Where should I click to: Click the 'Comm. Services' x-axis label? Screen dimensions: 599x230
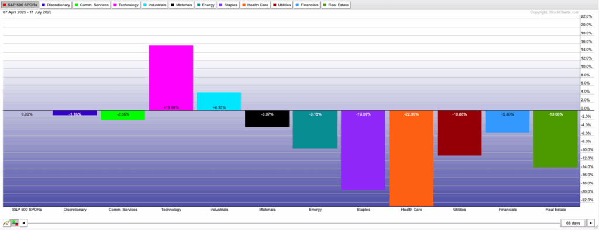pos(123,210)
